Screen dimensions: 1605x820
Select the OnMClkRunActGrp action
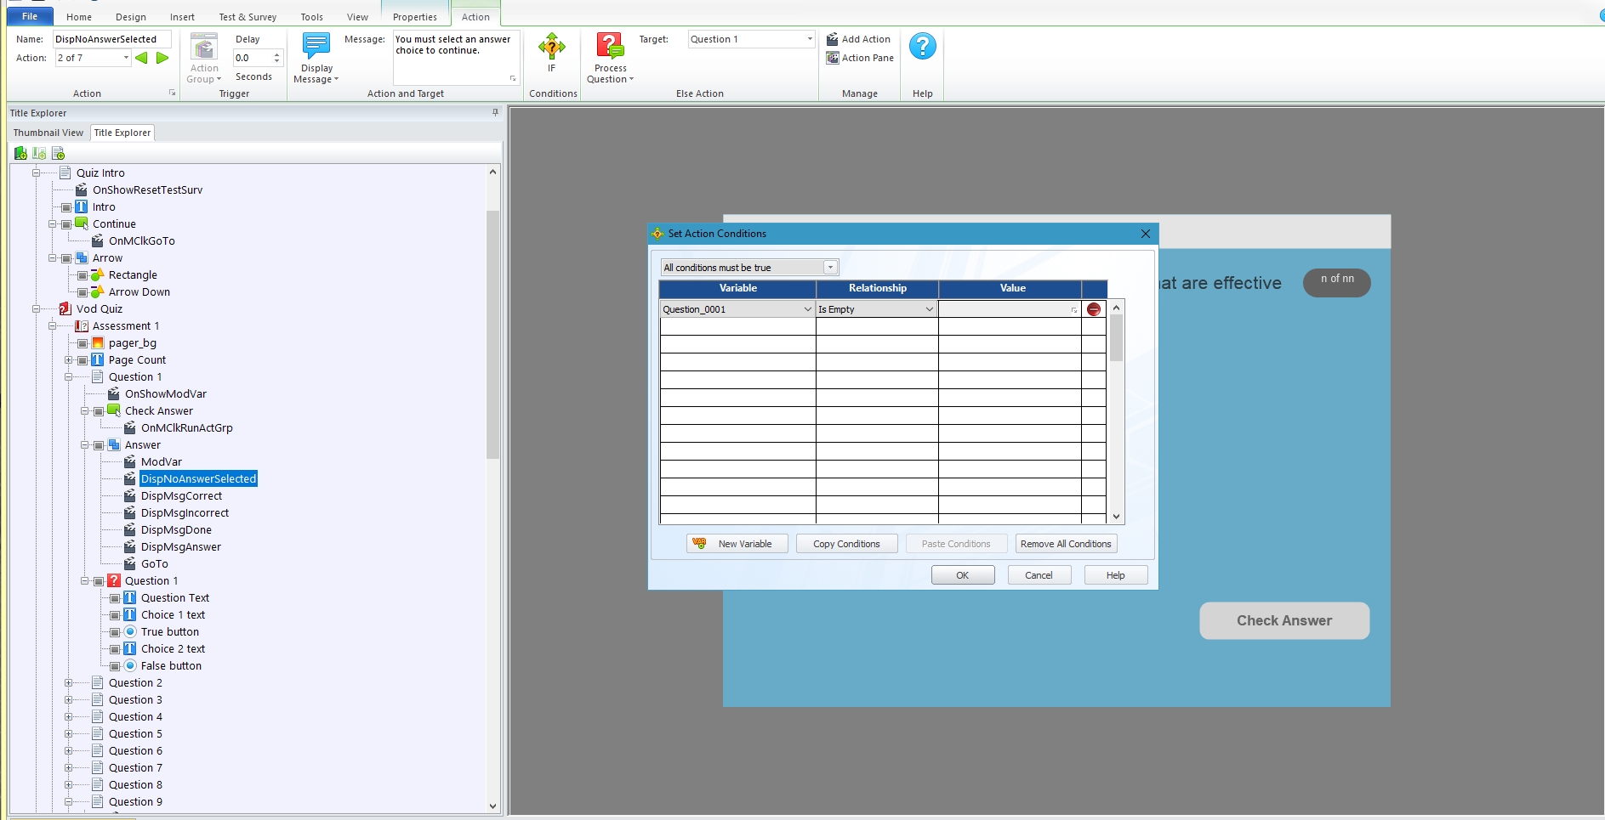[x=186, y=427]
